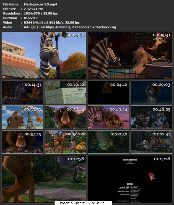Select the lion thumbnail stamped 00:29:03

(151, 92)
